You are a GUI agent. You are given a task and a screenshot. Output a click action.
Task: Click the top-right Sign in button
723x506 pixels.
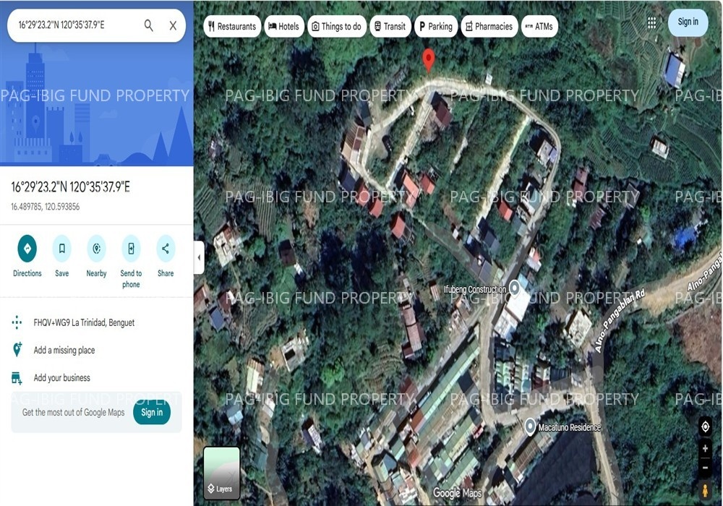point(688,22)
